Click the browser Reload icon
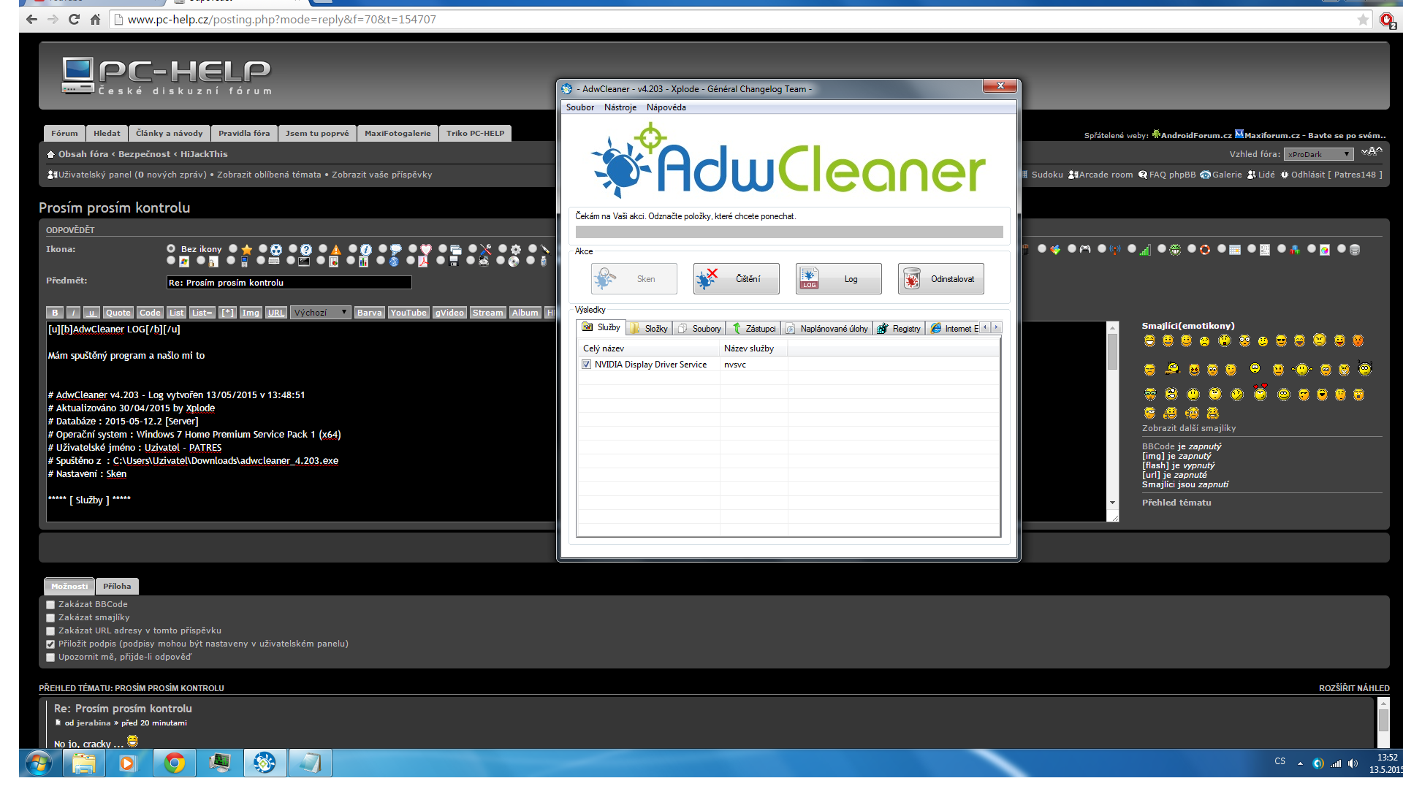This screenshot has width=1403, height=789. [74, 20]
